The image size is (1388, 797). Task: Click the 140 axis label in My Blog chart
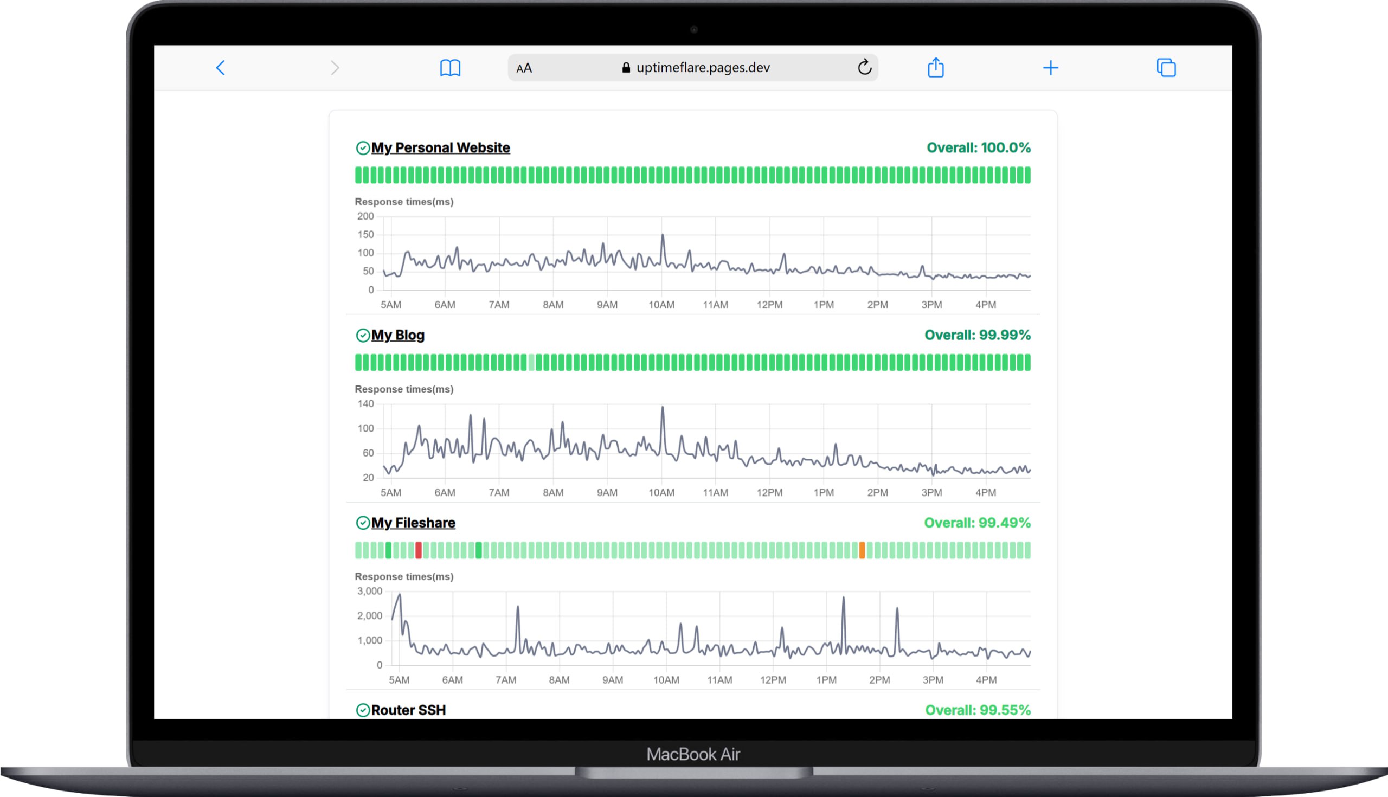pyautogui.click(x=365, y=404)
